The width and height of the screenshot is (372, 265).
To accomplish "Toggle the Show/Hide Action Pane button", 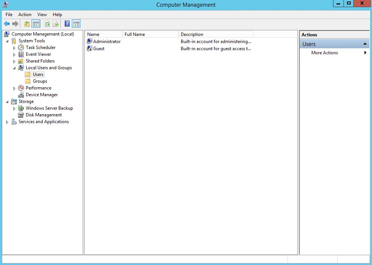I will [x=76, y=24].
